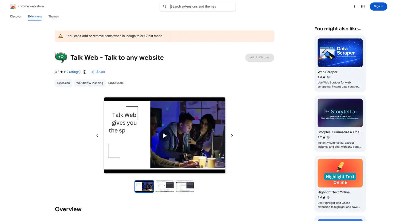Image resolution: width=393 pixels, height=221 pixels.
Task: Click the 'You might also like…' heading
Action: click(x=338, y=29)
